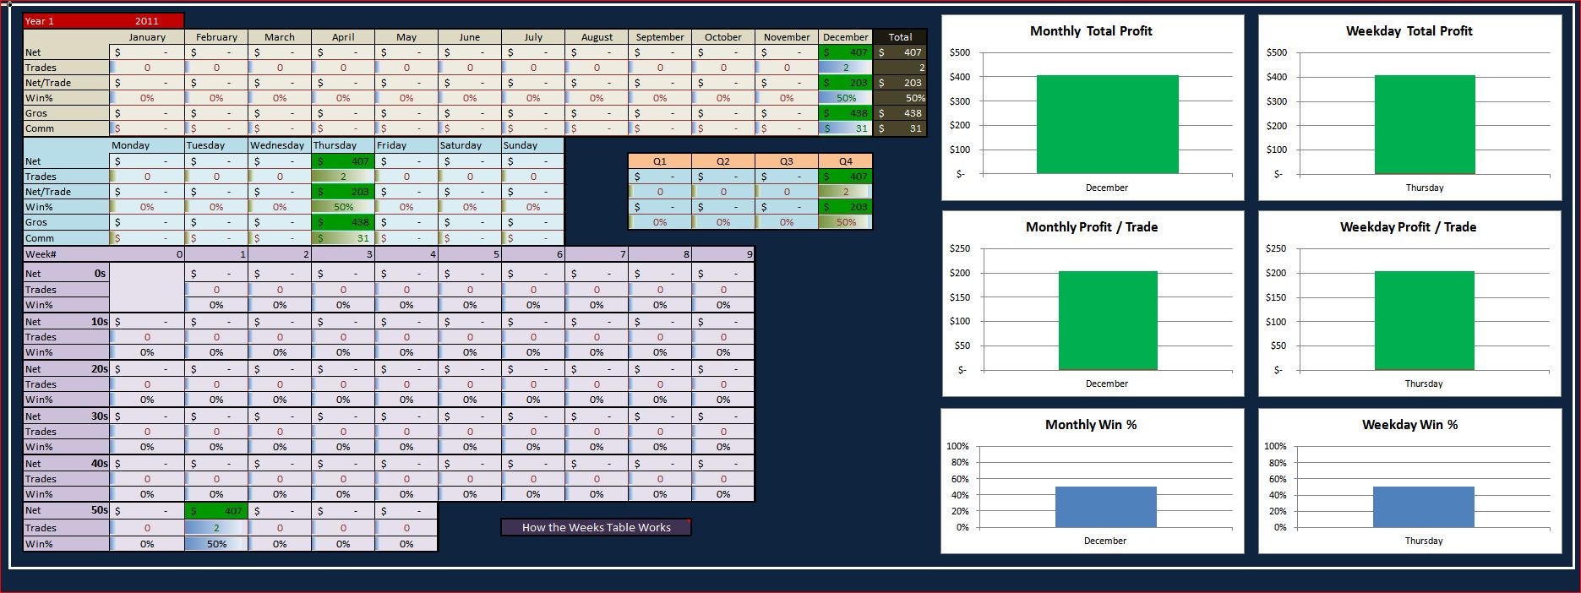Click the Weekday Total Profit chart title
1581x593 pixels.
click(x=1409, y=31)
